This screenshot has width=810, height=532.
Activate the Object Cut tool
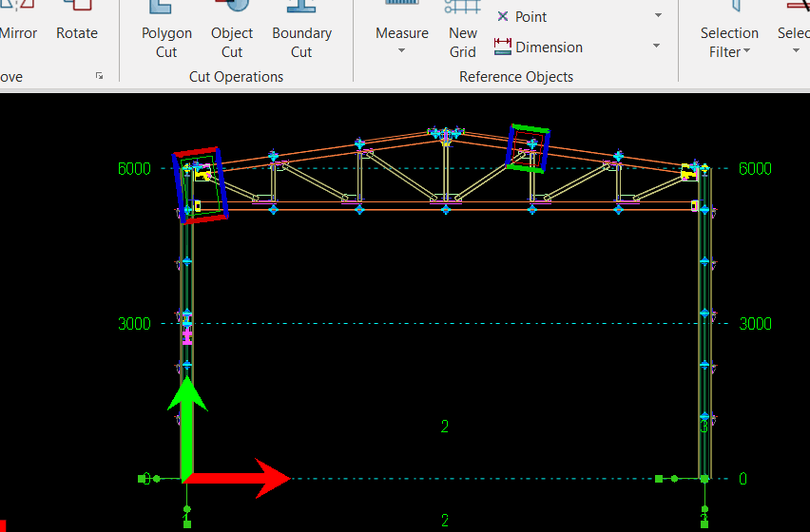click(232, 33)
